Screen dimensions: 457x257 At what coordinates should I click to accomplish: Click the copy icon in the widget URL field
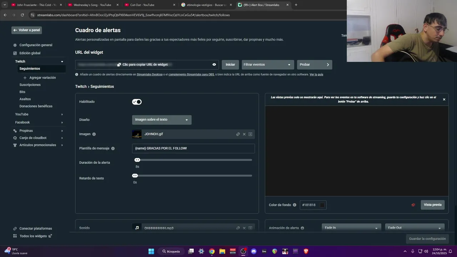(x=119, y=65)
